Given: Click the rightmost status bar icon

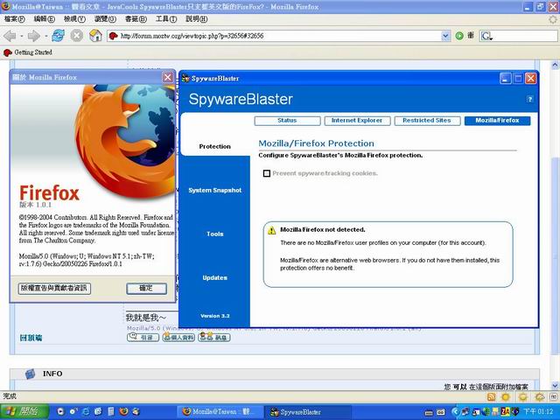Looking at the screenshot, I should (x=554, y=396).
